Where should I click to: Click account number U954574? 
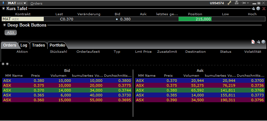217,3
